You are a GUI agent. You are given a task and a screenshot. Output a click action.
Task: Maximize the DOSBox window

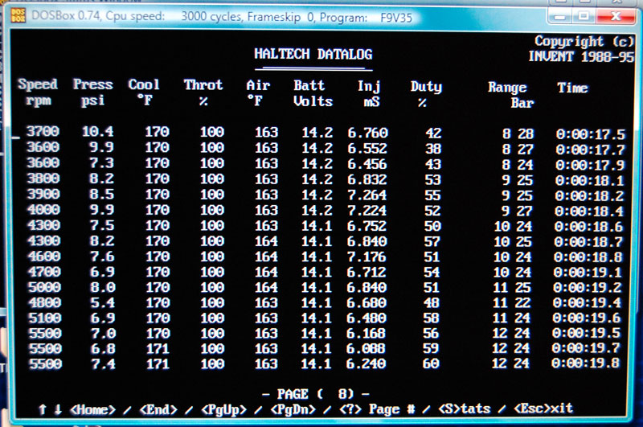[584, 16]
